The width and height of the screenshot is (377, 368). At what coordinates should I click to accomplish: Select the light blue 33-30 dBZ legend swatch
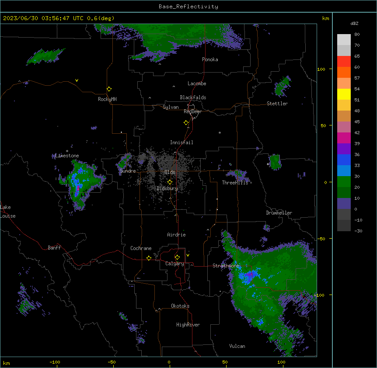click(344, 170)
